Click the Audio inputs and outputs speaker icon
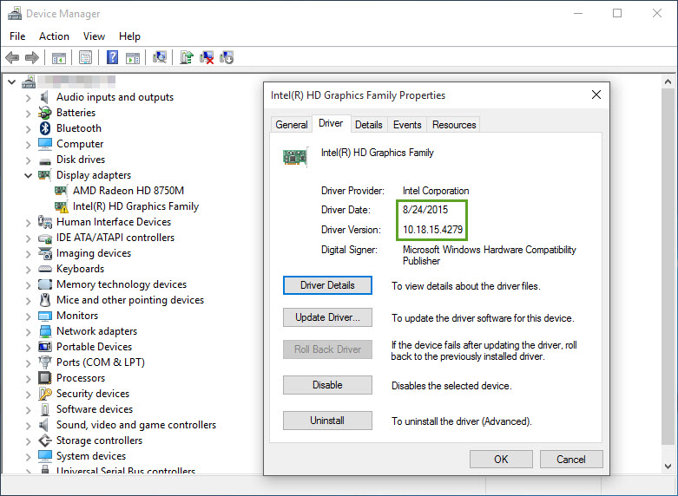 (x=44, y=97)
